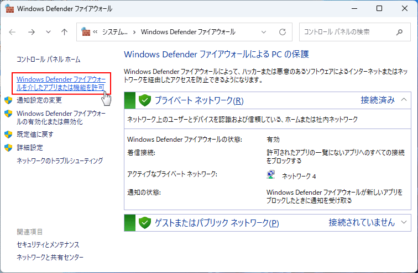Open ファイアウォールの有効化または無効化 link
The image size is (418, 273).
coord(61,117)
